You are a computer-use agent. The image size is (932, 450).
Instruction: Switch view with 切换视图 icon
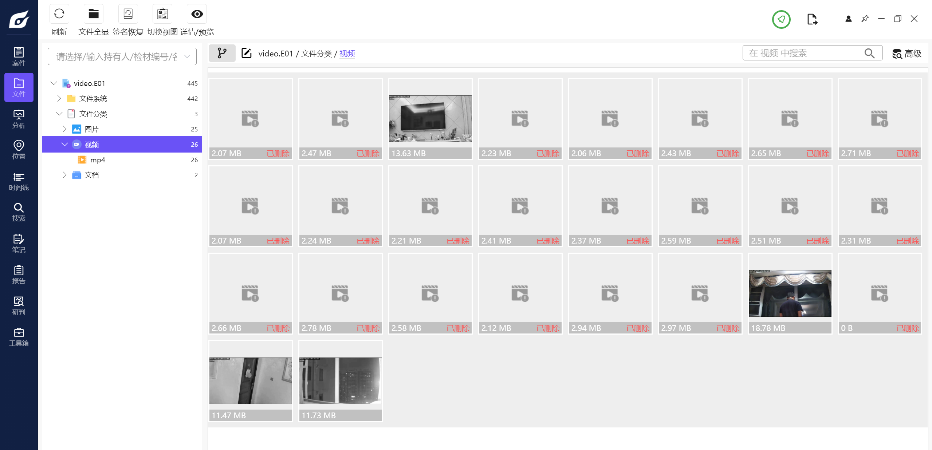pyautogui.click(x=162, y=14)
